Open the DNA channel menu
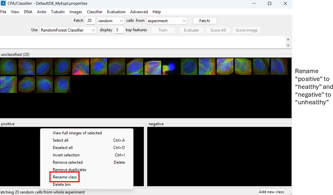This screenshot has width=333, height=195. pos(28,12)
